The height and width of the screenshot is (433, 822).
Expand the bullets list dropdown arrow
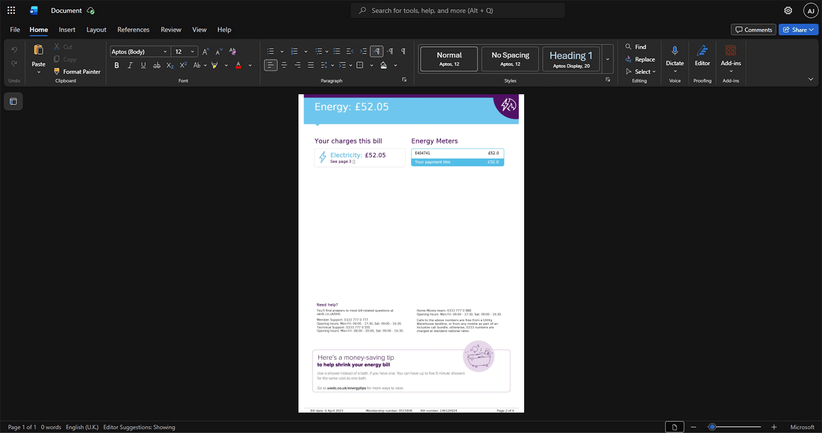tap(282, 52)
